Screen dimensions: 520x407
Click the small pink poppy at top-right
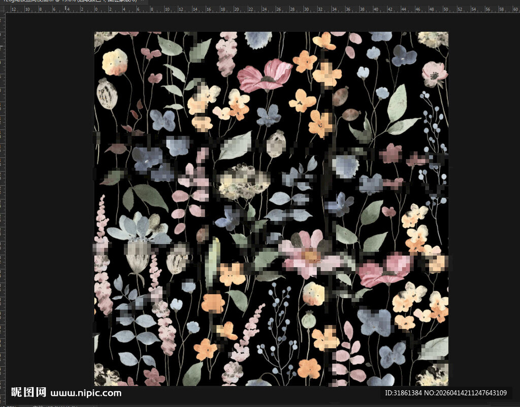coord(435,74)
